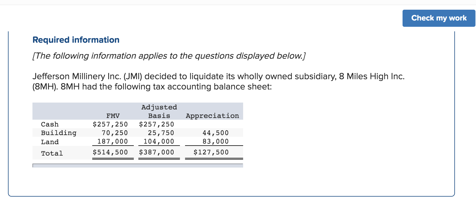Click the 187,000 land FMV value
476x208 pixels.
pyautogui.click(x=114, y=141)
